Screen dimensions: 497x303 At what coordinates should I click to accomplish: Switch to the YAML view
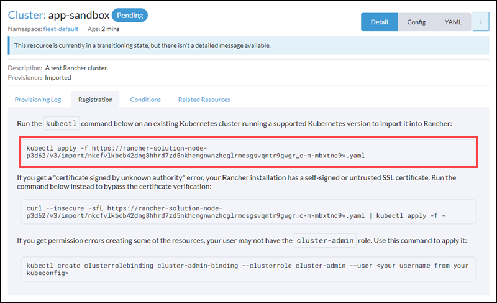(453, 22)
